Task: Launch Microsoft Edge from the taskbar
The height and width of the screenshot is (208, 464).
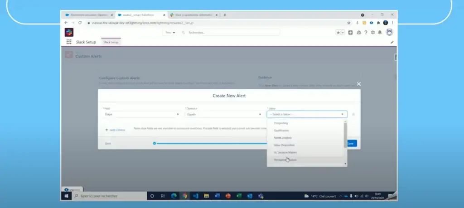Action: tap(174, 196)
